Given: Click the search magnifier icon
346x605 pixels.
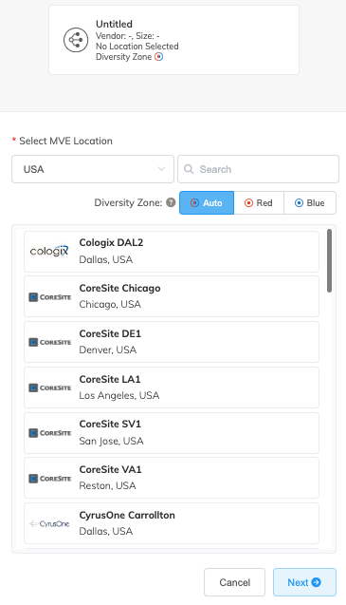Looking at the screenshot, I should pyautogui.click(x=189, y=169).
